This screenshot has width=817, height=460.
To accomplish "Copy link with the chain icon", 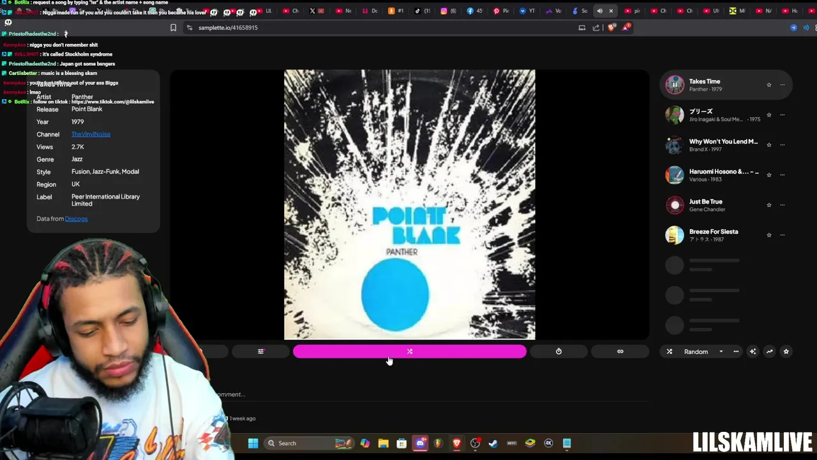I will click(620, 351).
